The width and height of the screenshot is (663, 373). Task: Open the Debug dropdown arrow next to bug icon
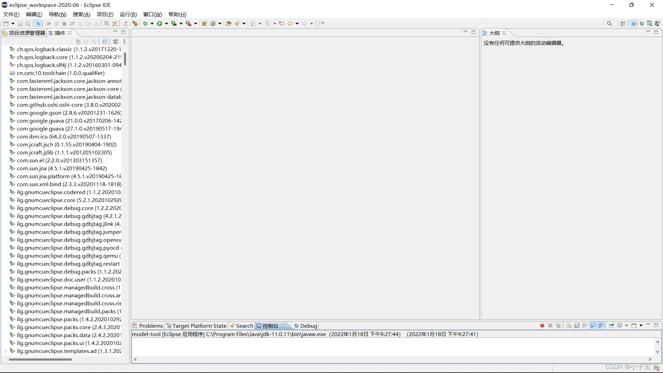(x=152, y=23)
